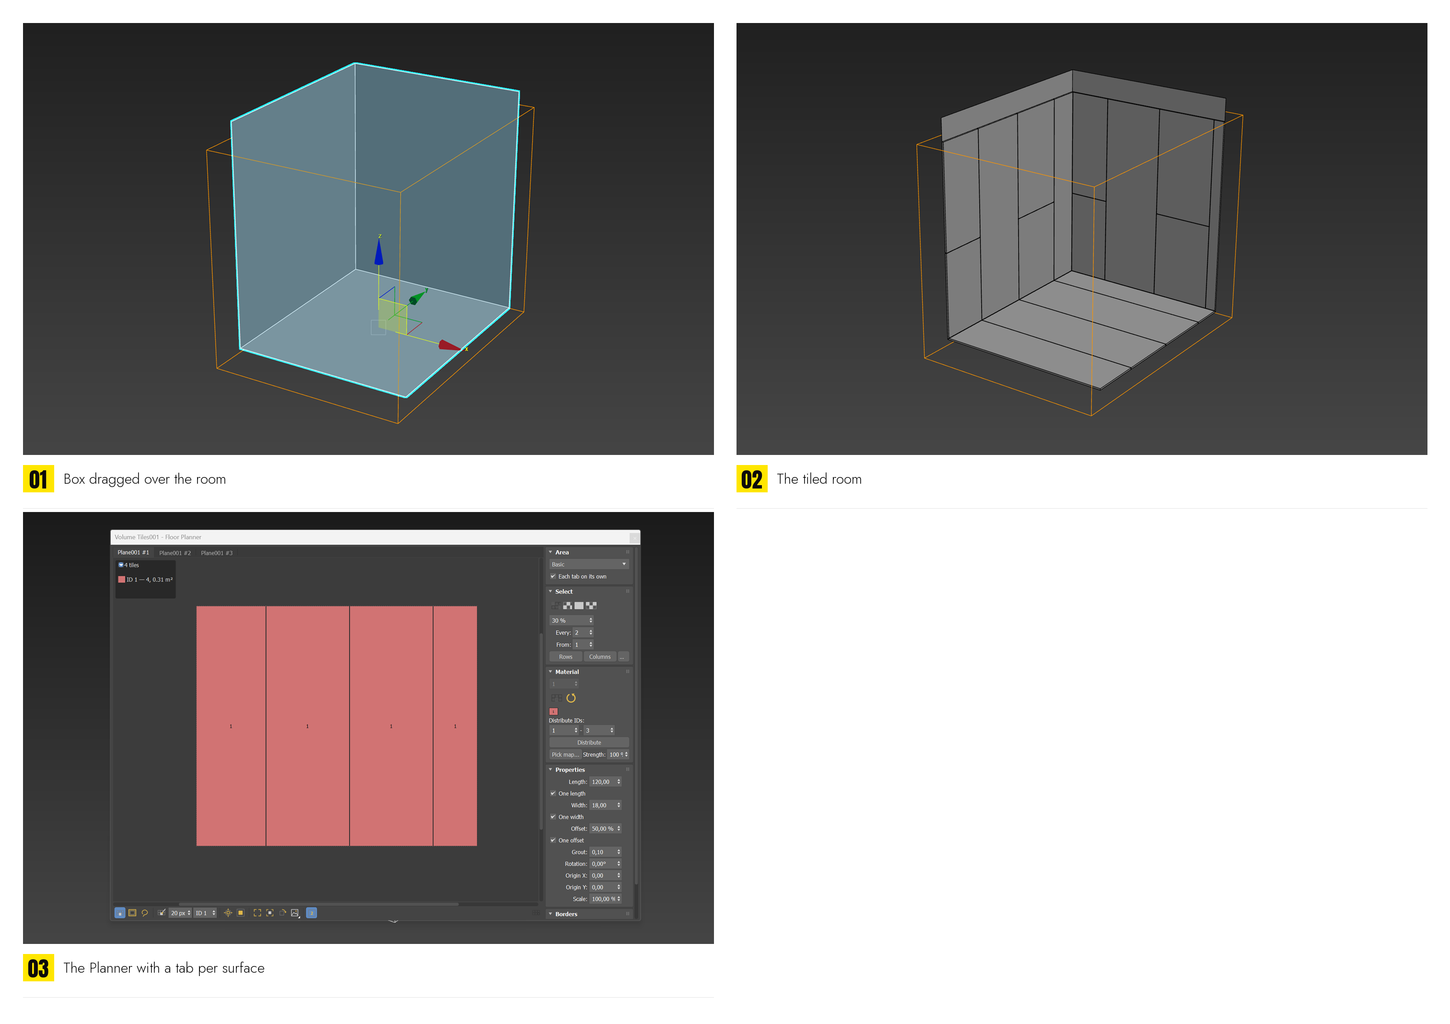Activate the rectangle selection tool

[x=132, y=913]
